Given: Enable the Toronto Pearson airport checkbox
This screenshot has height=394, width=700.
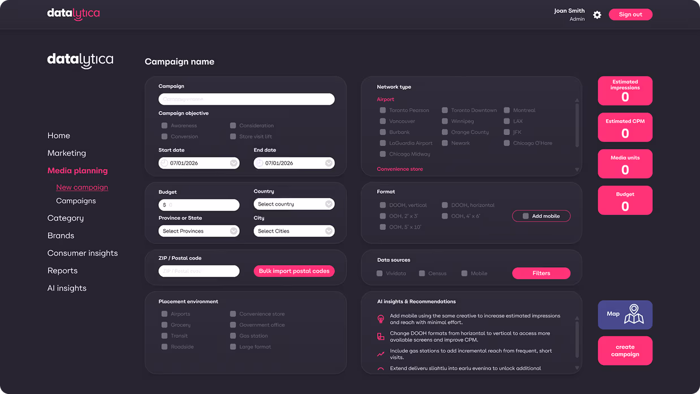Looking at the screenshot, I should [383, 110].
